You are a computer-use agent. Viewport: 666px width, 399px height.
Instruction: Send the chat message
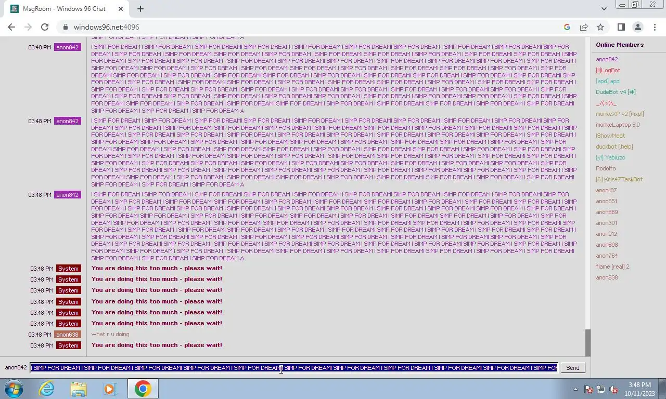pyautogui.click(x=572, y=368)
